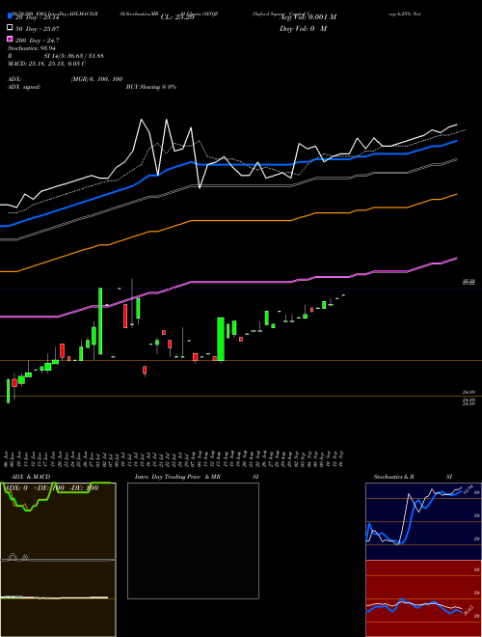Click the 'Stochastics & R' panel title
Screen dimensions: 482x637
point(393,477)
